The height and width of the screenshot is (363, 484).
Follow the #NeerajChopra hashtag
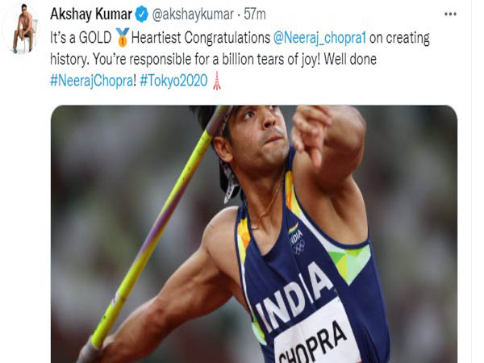tap(92, 81)
